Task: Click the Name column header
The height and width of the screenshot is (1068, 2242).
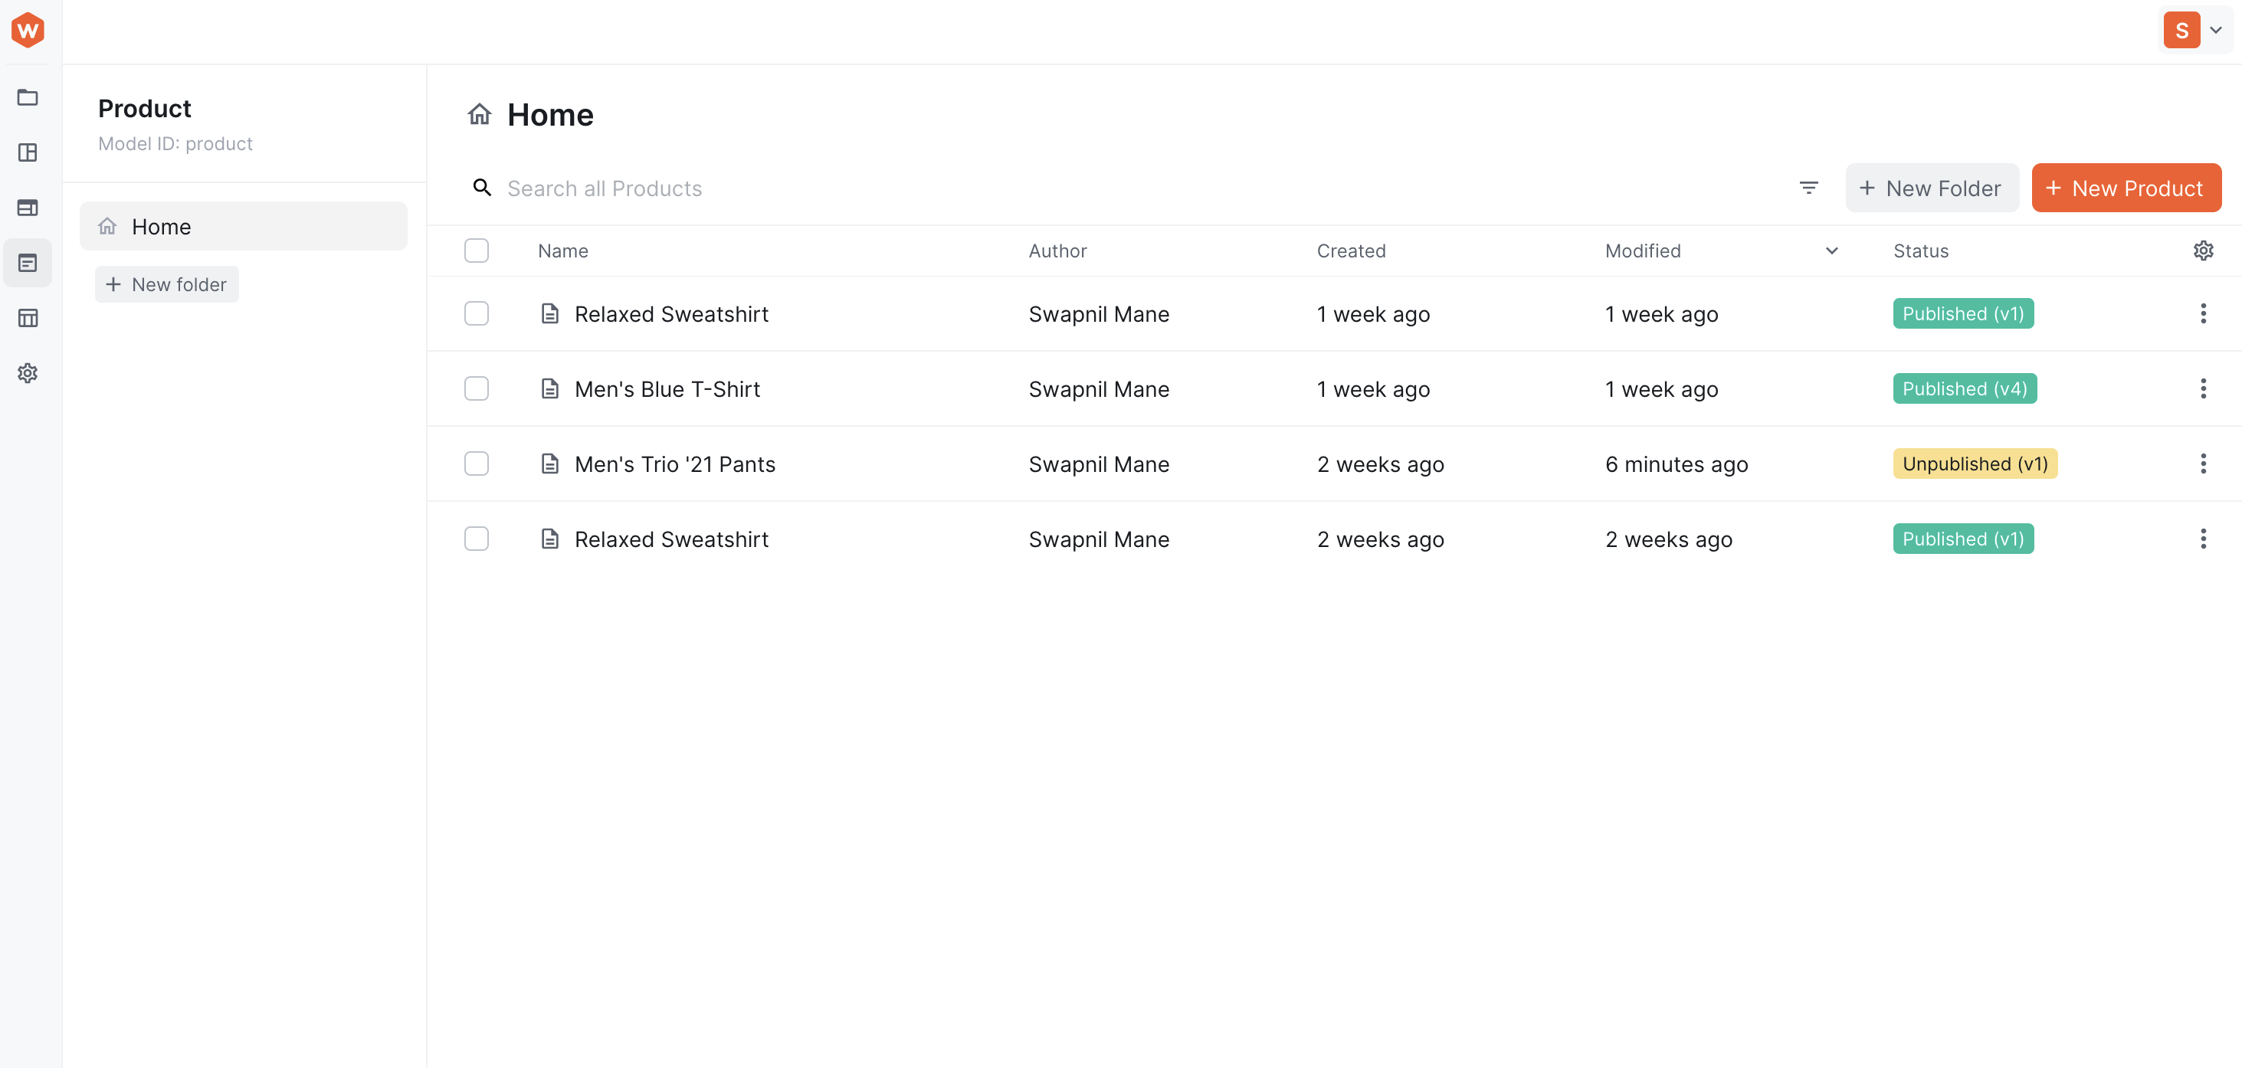Action: click(563, 251)
